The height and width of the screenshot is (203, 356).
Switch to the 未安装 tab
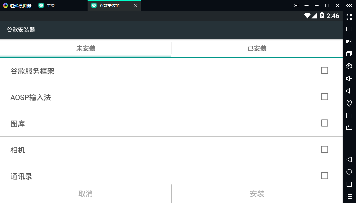coord(86,48)
